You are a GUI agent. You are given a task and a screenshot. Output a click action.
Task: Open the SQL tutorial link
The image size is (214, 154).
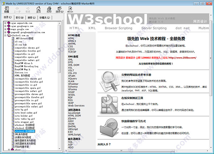click(x=70, y=142)
